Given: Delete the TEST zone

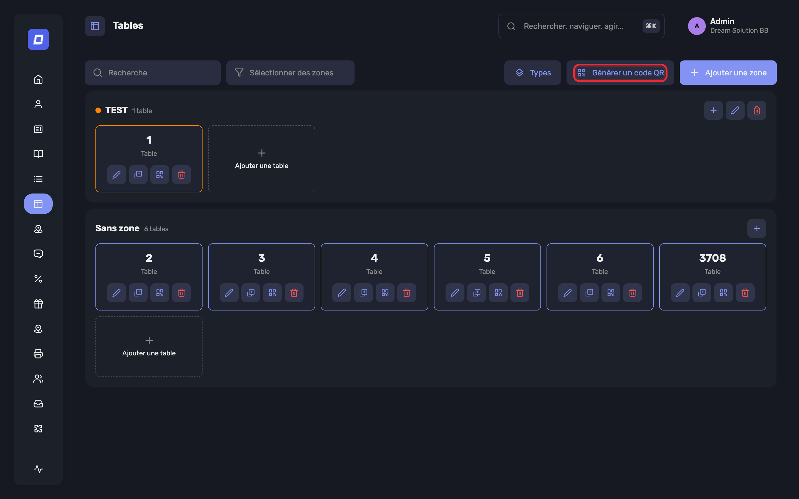Looking at the screenshot, I should [x=757, y=110].
